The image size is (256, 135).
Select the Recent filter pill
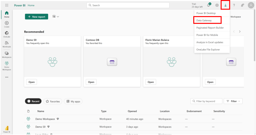tap(33, 101)
